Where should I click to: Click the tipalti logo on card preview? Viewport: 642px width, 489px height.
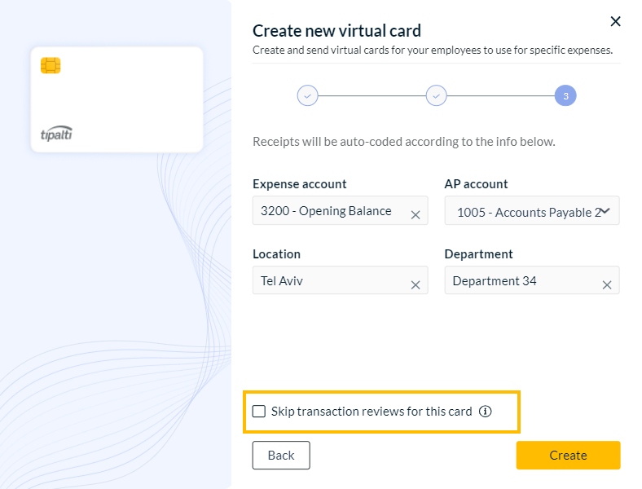(x=56, y=134)
